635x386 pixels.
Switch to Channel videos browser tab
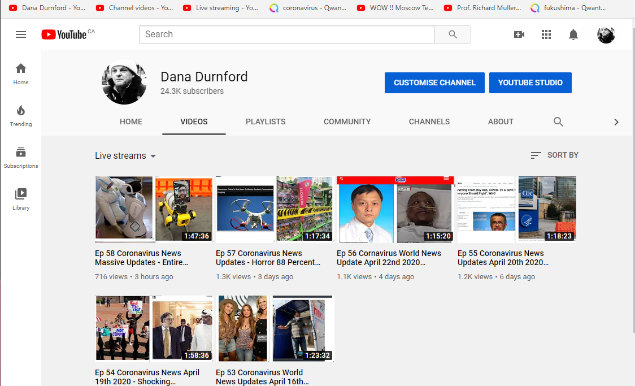tap(134, 8)
